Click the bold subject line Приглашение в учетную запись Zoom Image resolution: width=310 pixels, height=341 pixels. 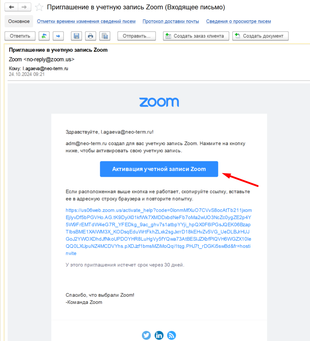(x=58, y=50)
